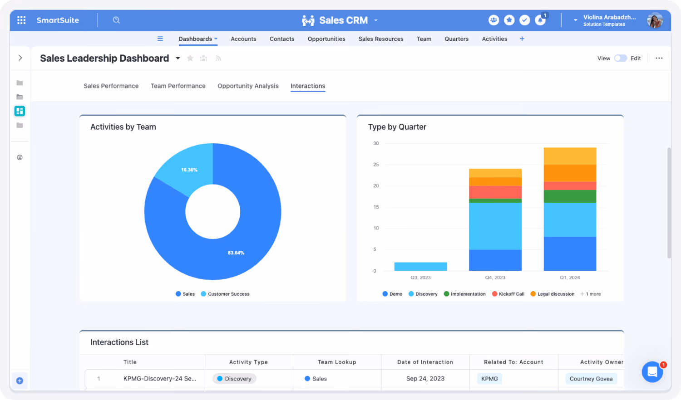The height and width of the screenshot is (400, 681).
Task: Click the search magnifier icon
Action: 116,20
